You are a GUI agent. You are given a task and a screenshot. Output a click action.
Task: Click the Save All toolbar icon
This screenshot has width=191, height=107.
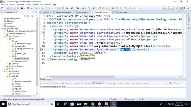11,8
